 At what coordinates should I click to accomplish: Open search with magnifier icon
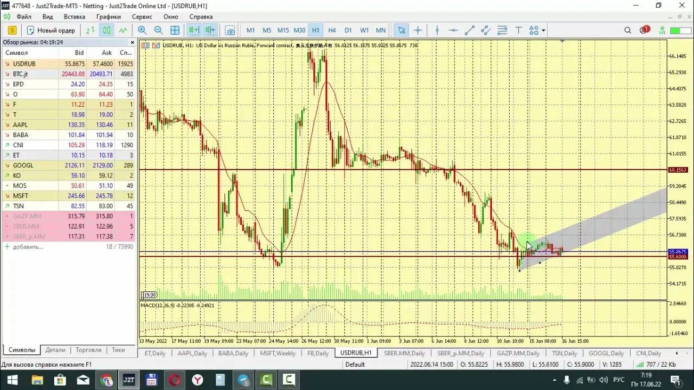coord(628,30)
